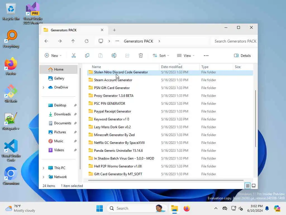This screenshot has height=215, width=286.
Task: Open Everything search desktop shortcut
Action: coord(11,39)
